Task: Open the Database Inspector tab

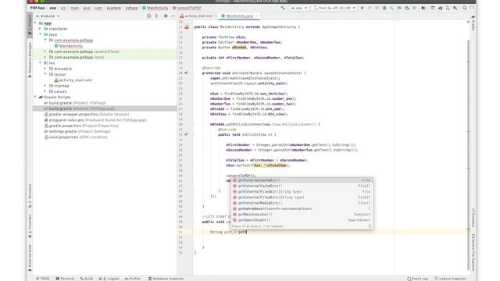Action: pyautogui.click(x=166, y=279)
